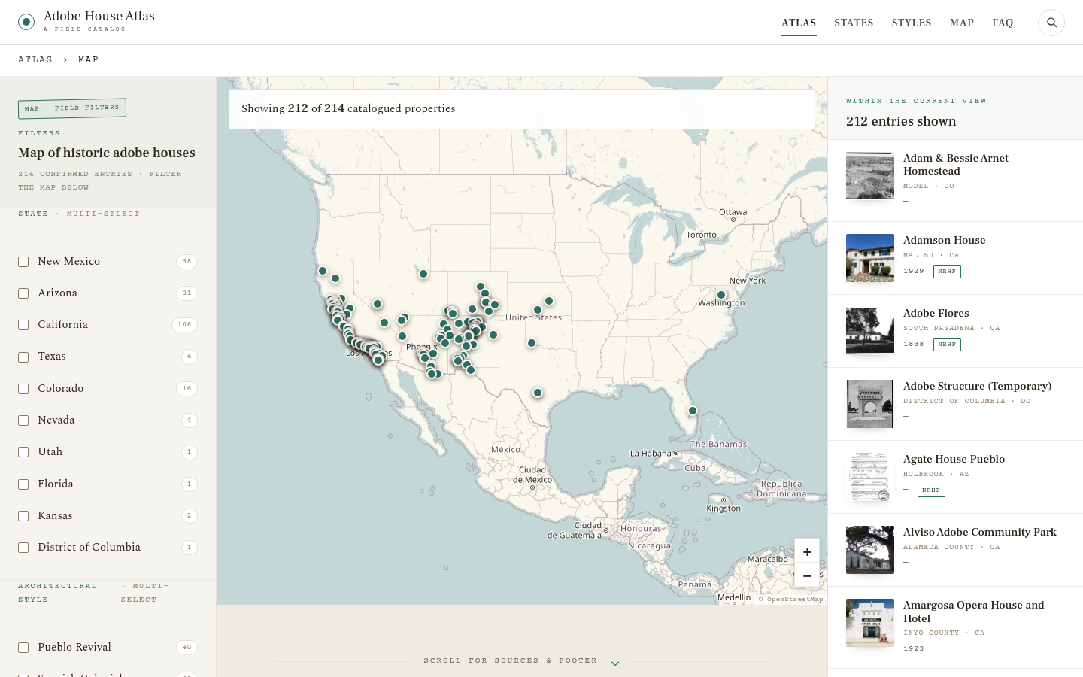Click the NRHP badge on Agate House Pueblo
This screenshot has height=677, width=1083.
click(x=931, y=490)
